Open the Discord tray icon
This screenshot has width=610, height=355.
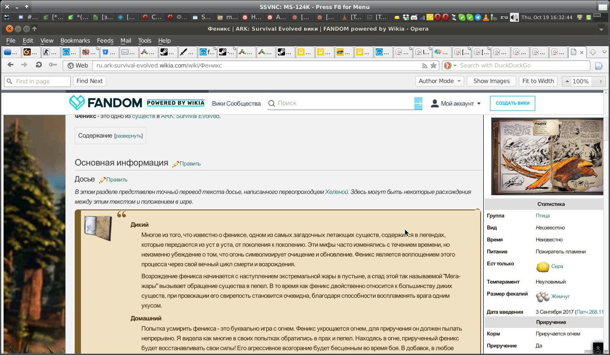pos(413,17)
